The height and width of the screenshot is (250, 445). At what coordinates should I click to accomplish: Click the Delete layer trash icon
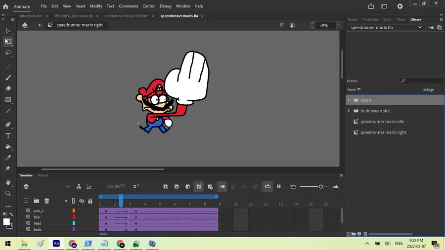tap(47, 201)
